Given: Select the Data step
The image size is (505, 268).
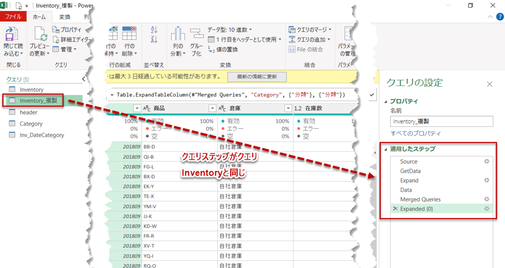Looking at the screenshot, I should coord(406,190).
